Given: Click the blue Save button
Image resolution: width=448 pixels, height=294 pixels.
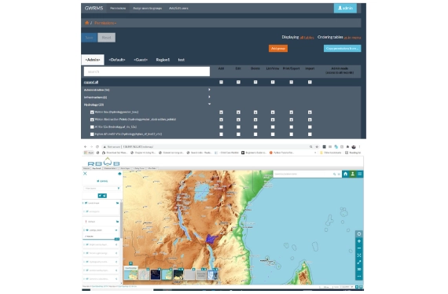Looking at the screenshot, I should click(x=89, y=38).
